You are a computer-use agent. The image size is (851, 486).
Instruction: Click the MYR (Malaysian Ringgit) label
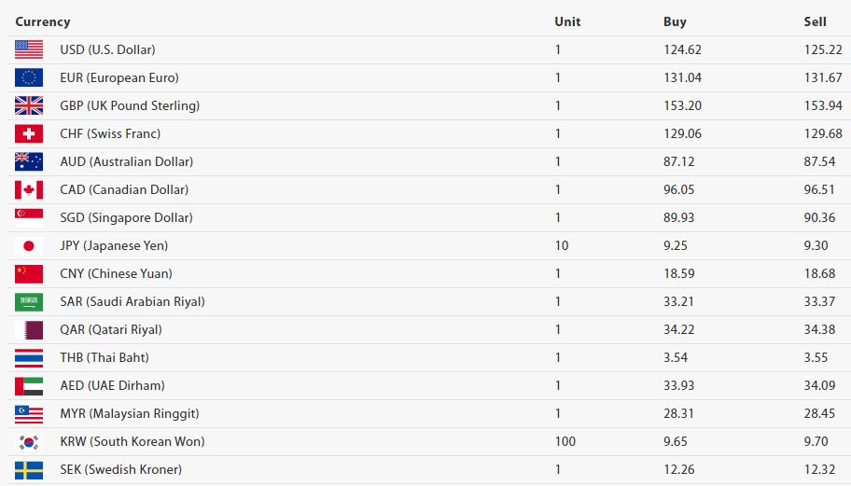click(130, 413)
